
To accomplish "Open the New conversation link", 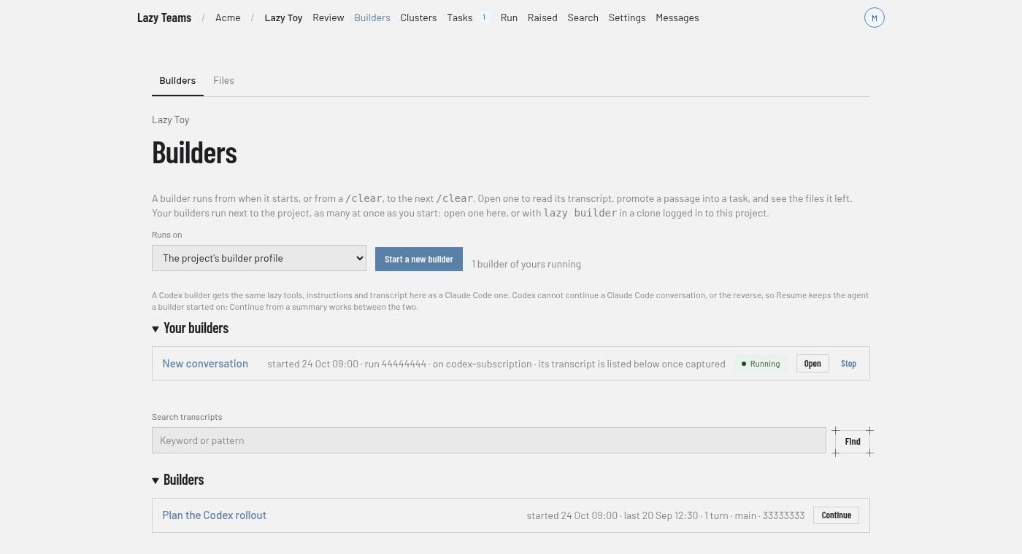I will pyautogui.click(x=205, y=364).
